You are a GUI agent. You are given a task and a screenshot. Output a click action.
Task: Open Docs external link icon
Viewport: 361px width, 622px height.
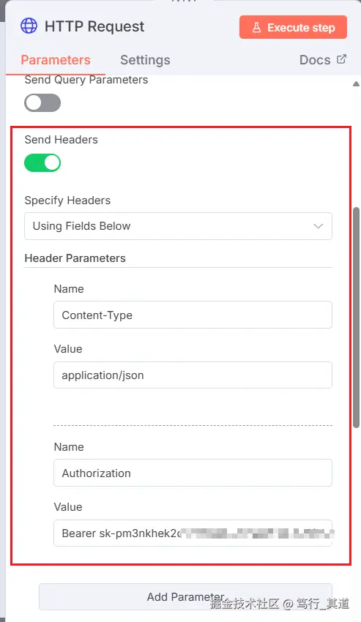click(x=341, y=59)
